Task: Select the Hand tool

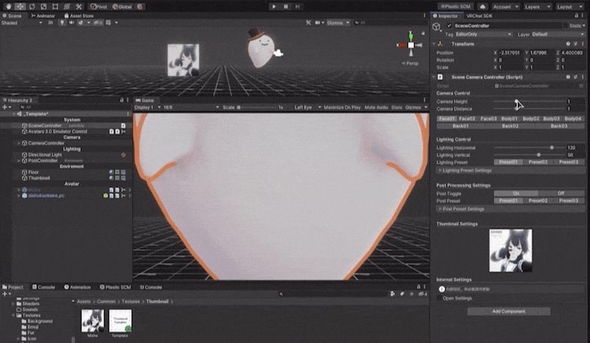Action: [x=9, y=6]
